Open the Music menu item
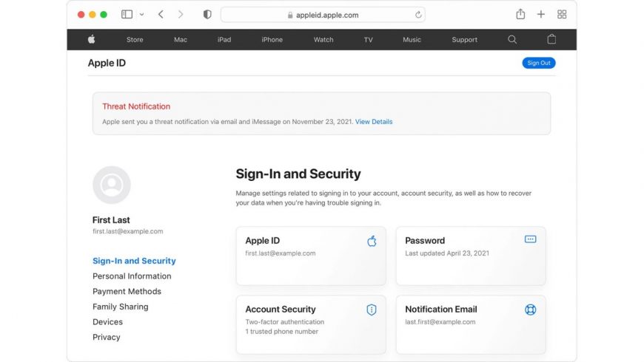This screenshot has width=644, height=362. [x=412, y=40]
